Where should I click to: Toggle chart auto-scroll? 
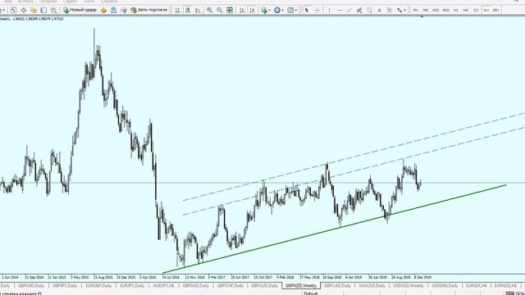(242, 11)
